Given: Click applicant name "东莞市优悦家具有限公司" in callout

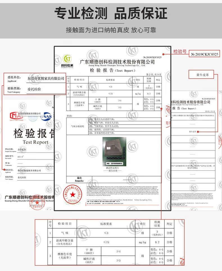Looking at the screenshot, I should [x=46, y=79].
